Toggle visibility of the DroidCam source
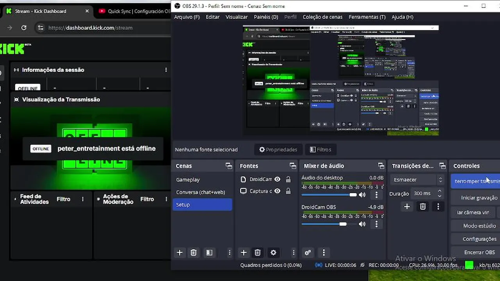500x281 pixels. [277, 180]
